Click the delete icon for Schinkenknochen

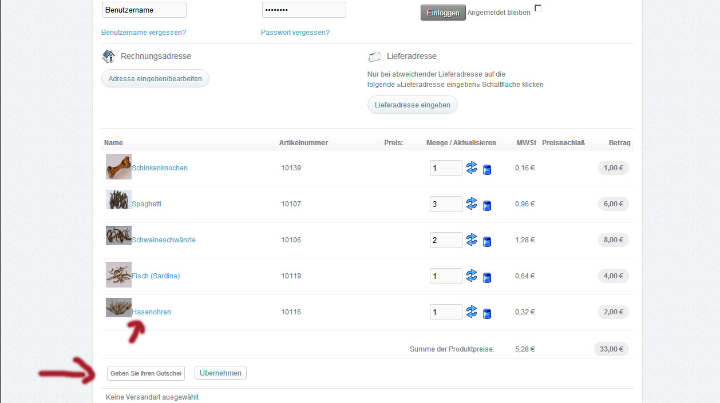(x=487, y=169)
